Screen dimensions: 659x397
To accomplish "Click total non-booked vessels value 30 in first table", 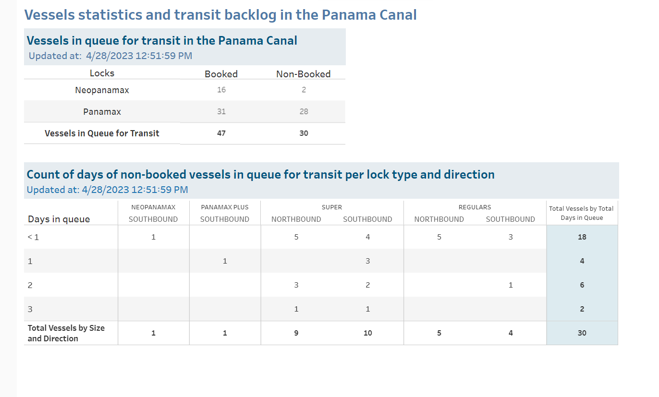I will [x=304, y=133].
